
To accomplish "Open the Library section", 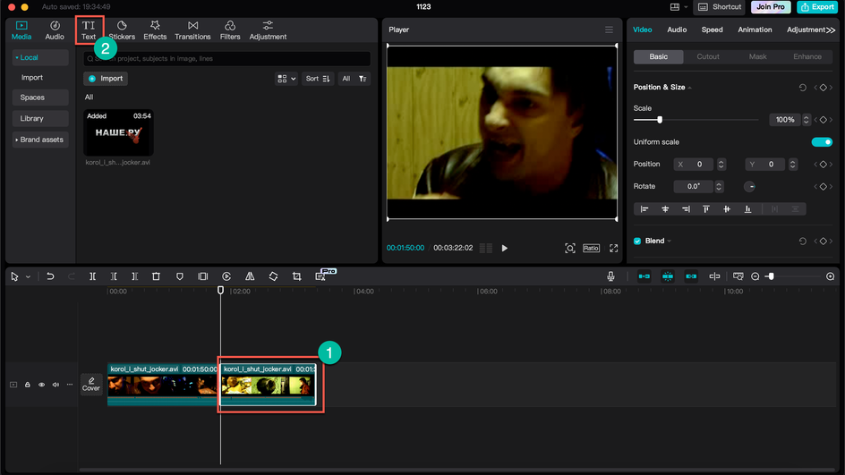I will [x=40, y=118].
